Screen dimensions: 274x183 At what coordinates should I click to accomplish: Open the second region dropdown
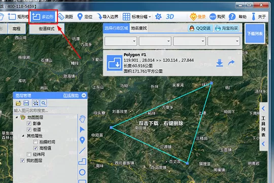(x=155, y=41)
